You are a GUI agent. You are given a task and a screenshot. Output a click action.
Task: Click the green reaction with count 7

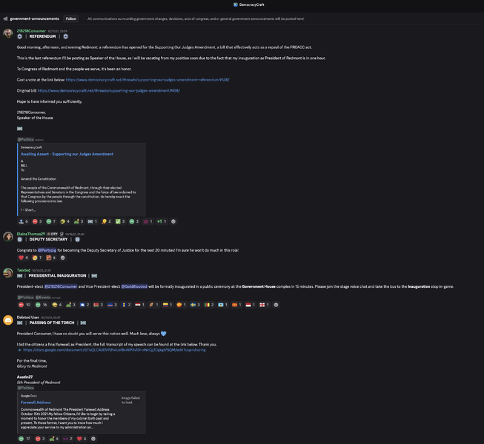tap(51, 221)
